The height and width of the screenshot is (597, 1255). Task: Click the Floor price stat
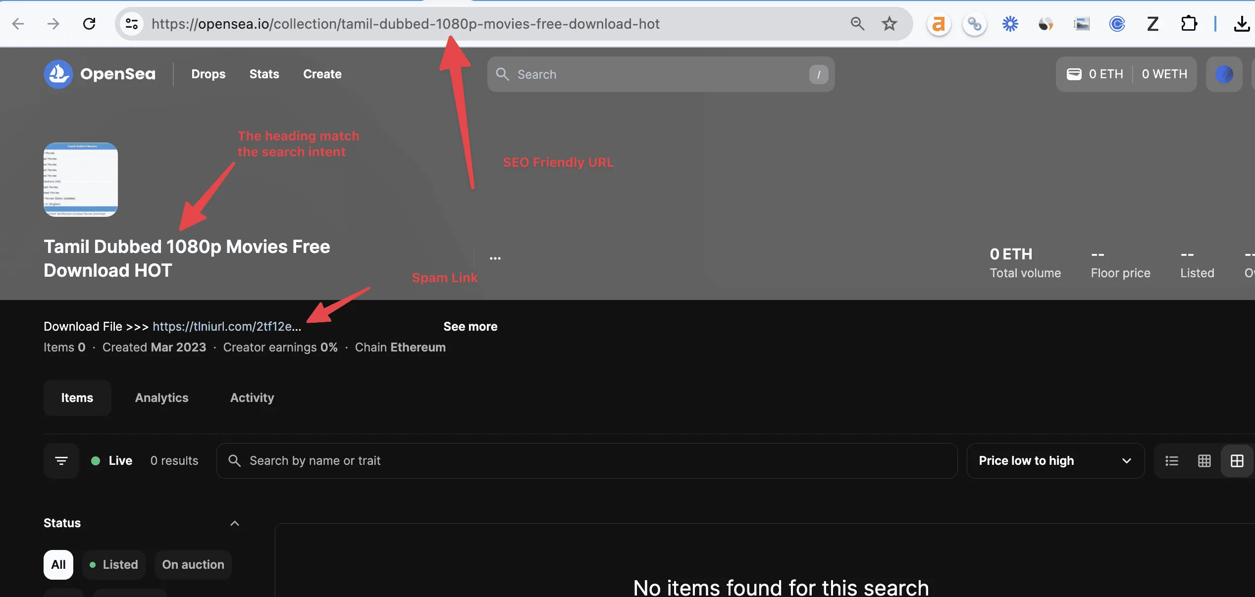pyautogui.click(x=1120, y=263)
